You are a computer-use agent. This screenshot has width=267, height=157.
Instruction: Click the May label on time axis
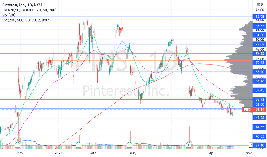(133, 153)
